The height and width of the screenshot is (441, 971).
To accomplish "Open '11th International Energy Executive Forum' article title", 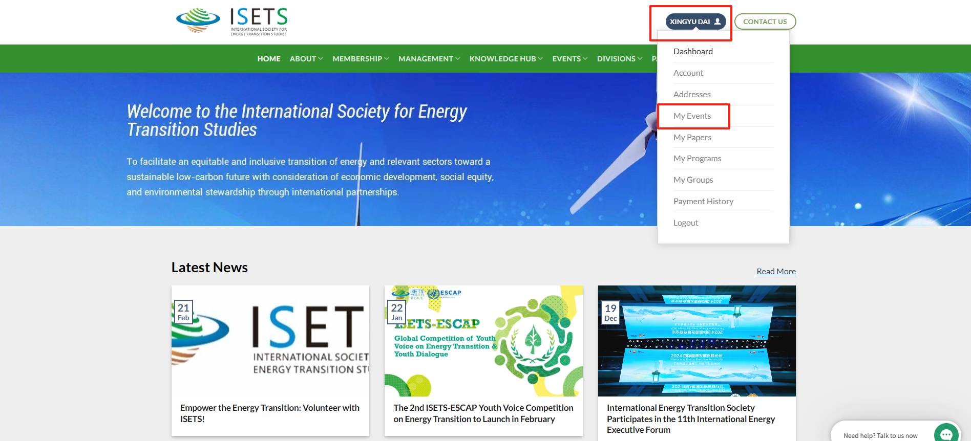I will click(x=691, y=418).
